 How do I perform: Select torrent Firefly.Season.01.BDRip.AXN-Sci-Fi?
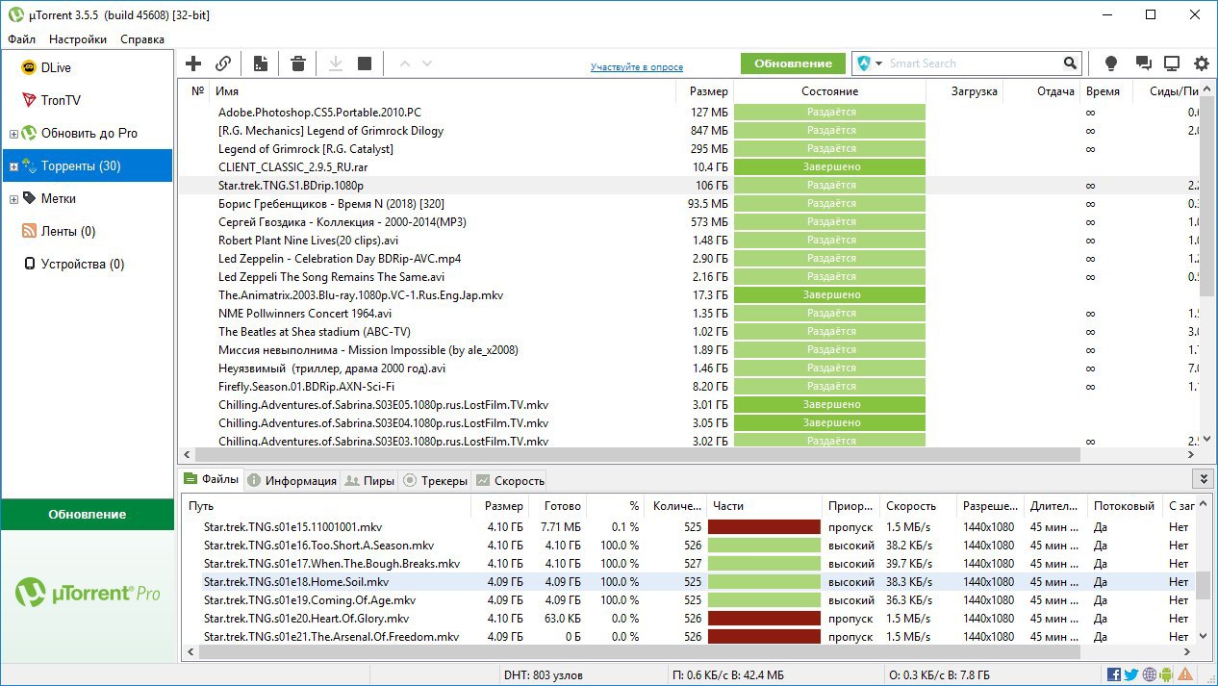click(x=306, y=386)
